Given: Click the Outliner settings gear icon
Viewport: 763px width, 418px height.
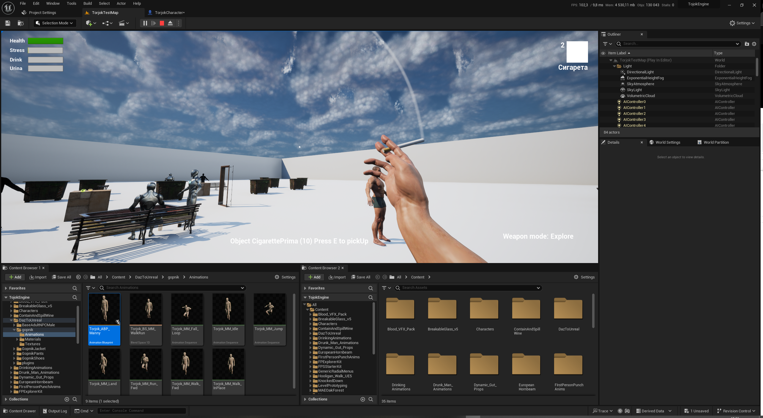Looking at the screenshot, I should (754, 44).
